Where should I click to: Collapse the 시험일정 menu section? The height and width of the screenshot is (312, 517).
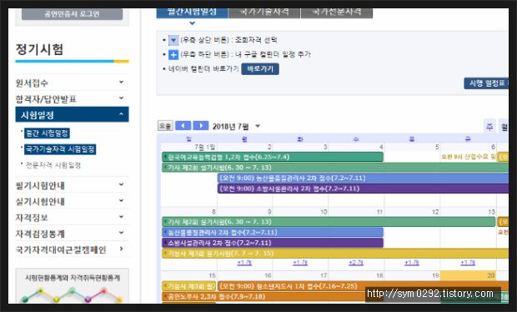click(x=72, y=114)
